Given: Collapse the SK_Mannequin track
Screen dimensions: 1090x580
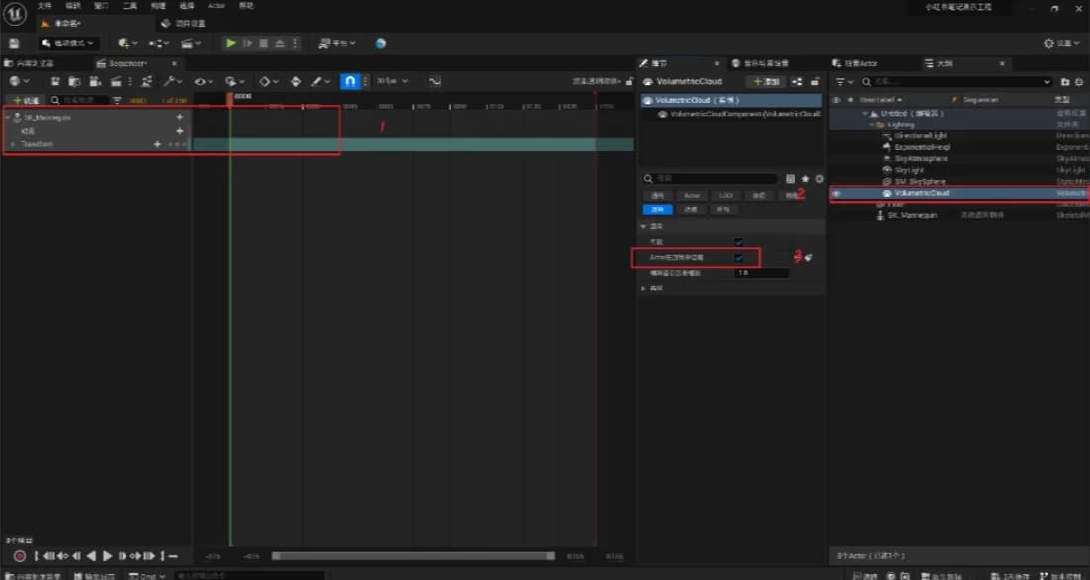Looking at the screenshot, I should 8,117.
